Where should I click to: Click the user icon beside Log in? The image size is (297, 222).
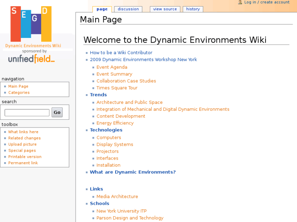pyautogui.click(x=240, y=2)
